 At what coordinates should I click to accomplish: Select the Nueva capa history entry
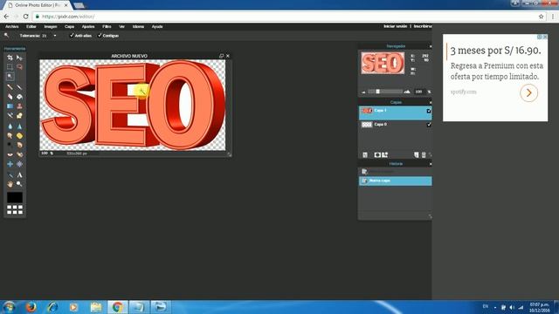click(x=395, y=181)
